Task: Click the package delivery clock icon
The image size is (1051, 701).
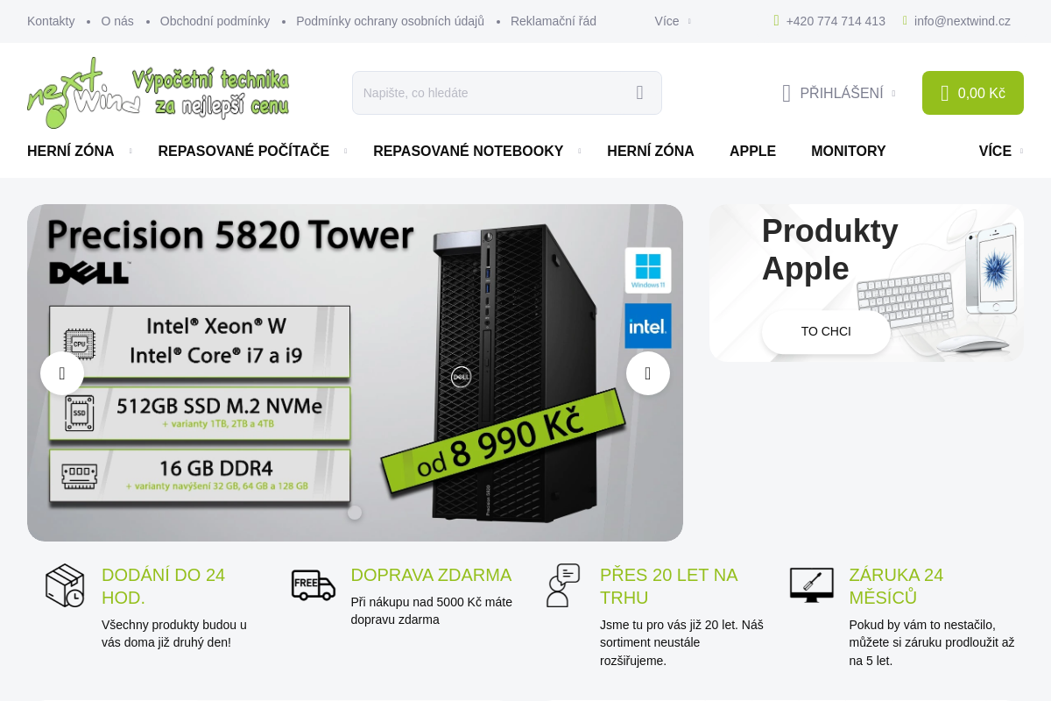Action: pos(65,585)
